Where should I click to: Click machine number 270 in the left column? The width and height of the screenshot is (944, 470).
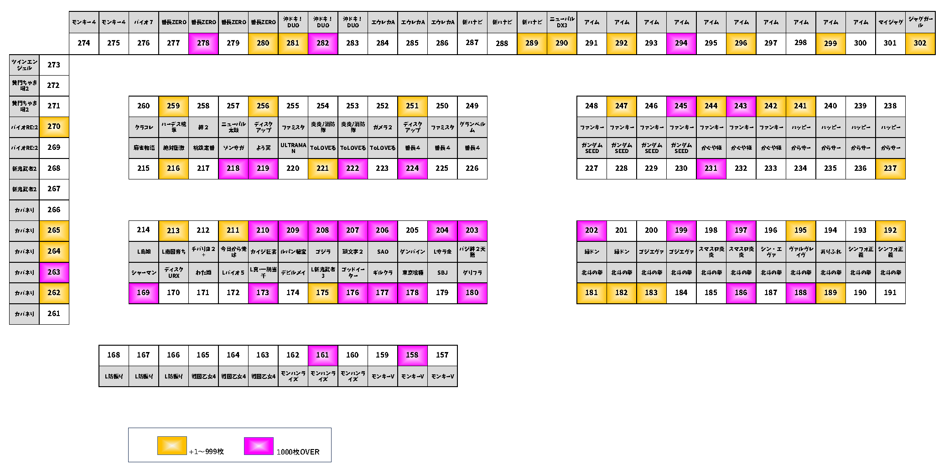click(54, 127)
